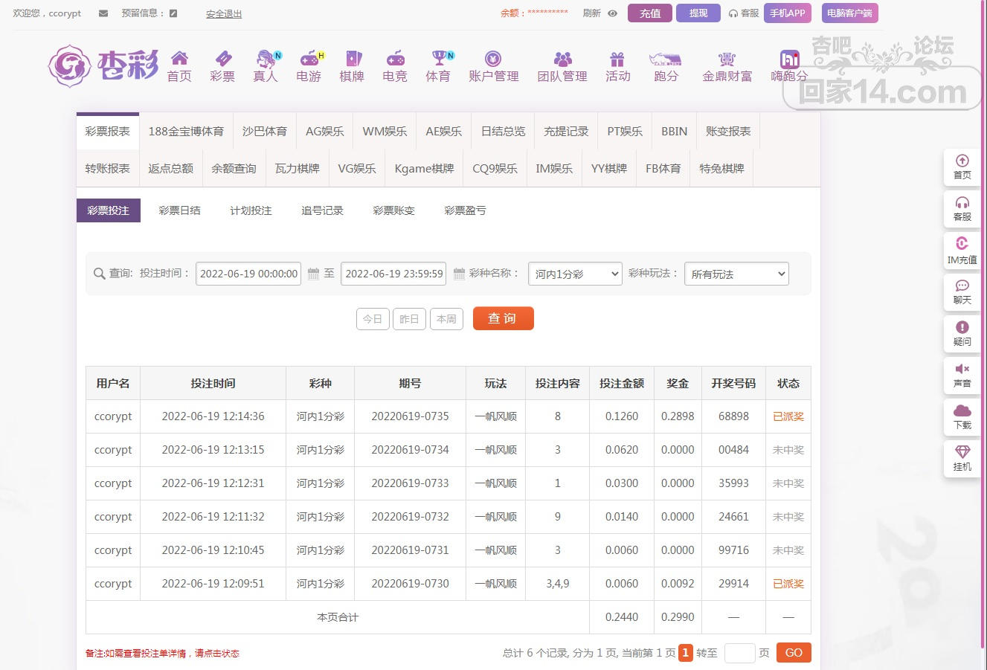Click the page number input field

tap(739, 653)
